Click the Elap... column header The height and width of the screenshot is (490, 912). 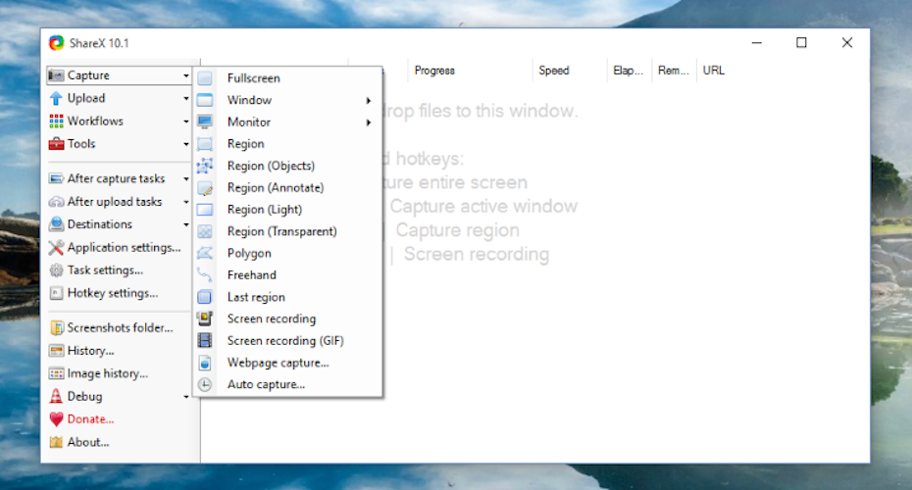[629, 71]
